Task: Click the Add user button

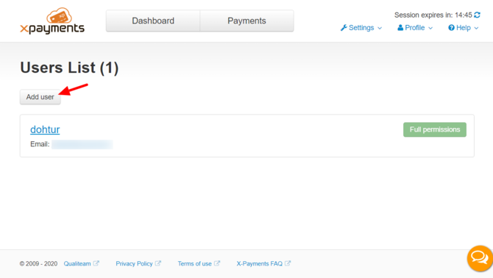Action: tap(40, 97)
